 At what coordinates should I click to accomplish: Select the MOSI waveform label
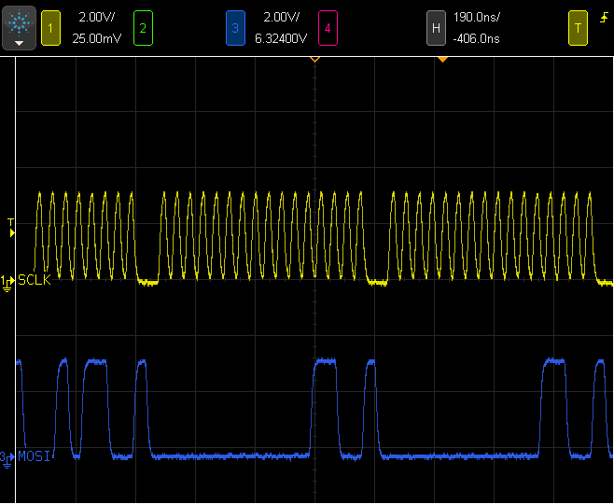[x=34, y=455]
